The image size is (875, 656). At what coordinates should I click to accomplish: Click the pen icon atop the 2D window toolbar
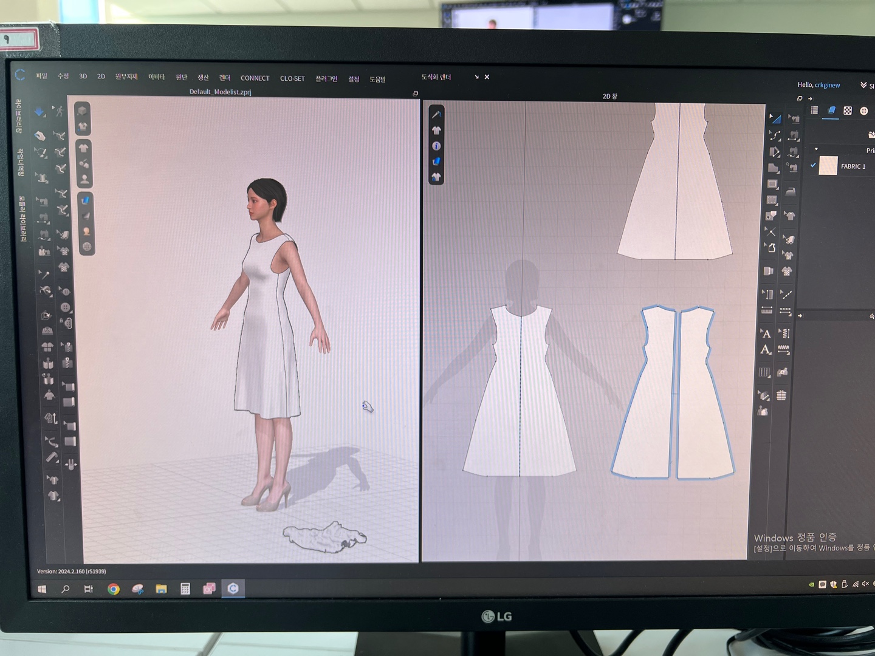(436, 114)
